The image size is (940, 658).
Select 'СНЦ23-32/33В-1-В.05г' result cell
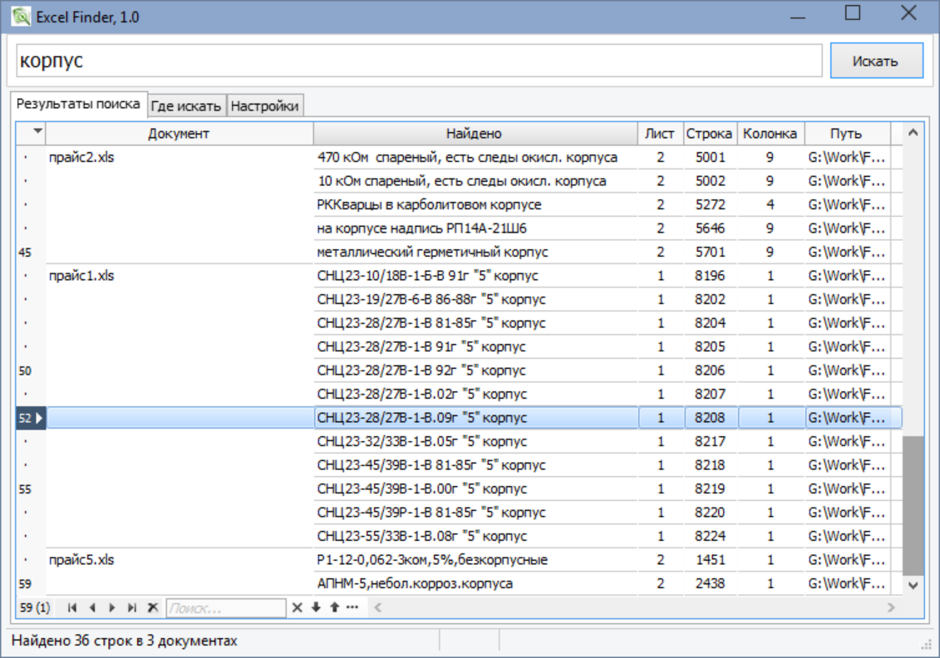click(x=475, y=442)
